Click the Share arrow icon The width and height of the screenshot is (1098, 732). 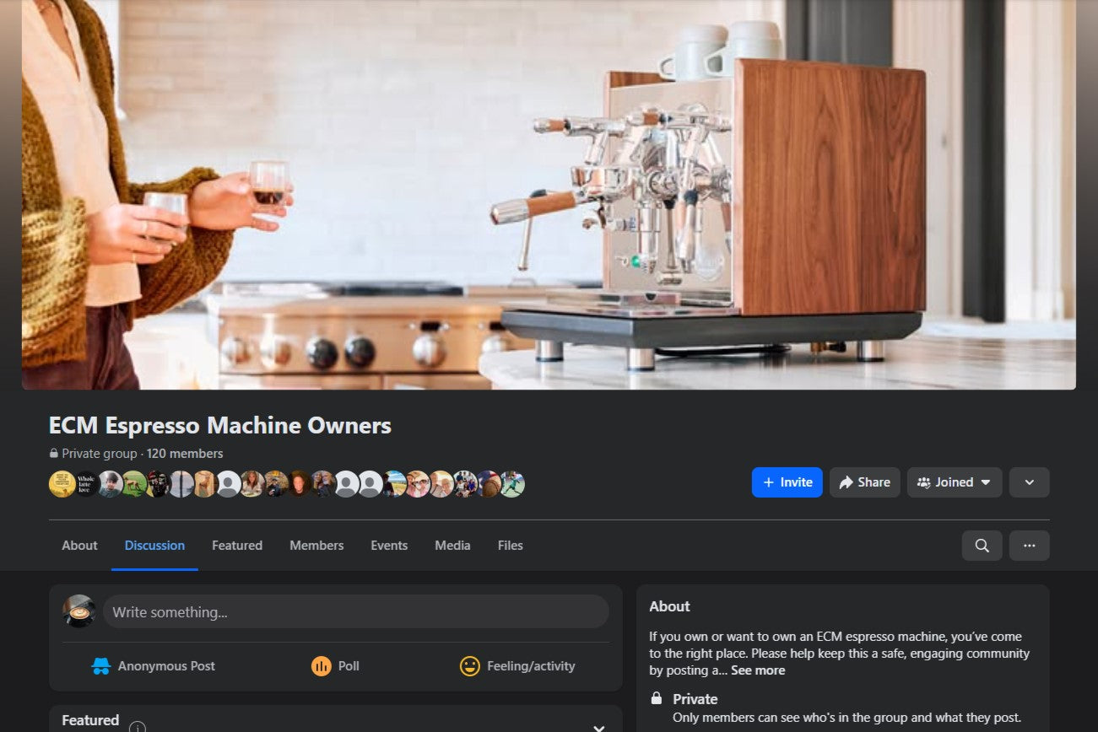click(x=846, y=482)
